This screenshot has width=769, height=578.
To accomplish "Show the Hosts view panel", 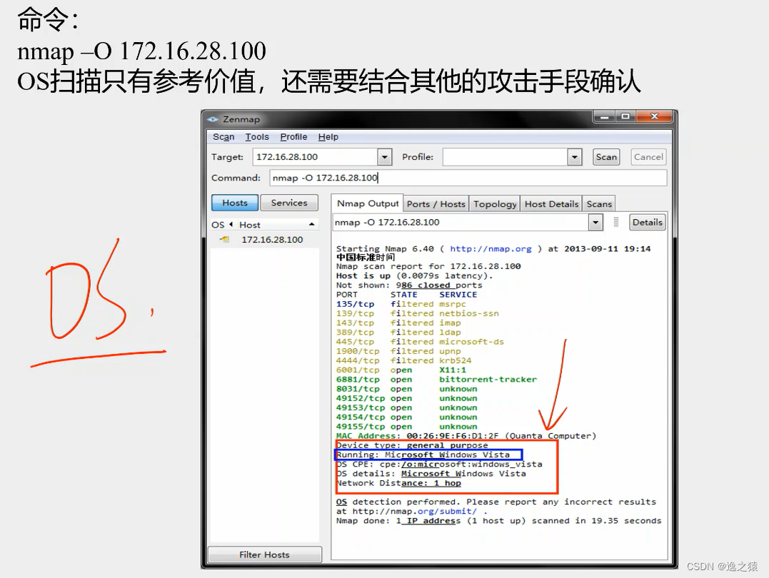I will click(x=234, y=203).
